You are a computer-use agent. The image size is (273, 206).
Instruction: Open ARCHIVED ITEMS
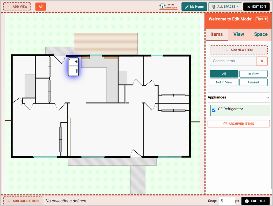[239, 124]
